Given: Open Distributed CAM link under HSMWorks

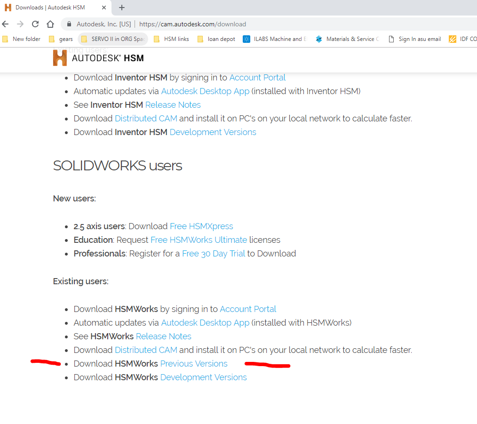Looking at the screenshot, I should 146,350.
